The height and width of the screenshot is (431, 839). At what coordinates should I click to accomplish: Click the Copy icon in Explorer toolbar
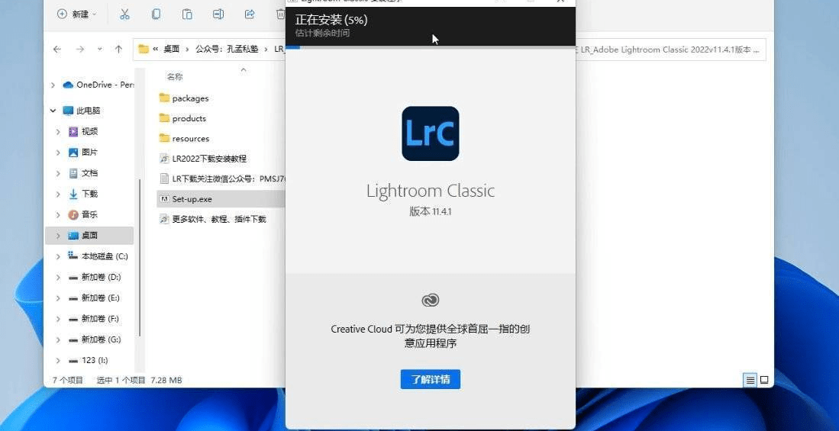click(x=156, y=14)
